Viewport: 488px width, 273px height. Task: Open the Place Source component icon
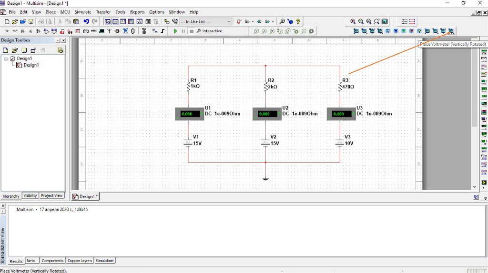tap(7, 31)
